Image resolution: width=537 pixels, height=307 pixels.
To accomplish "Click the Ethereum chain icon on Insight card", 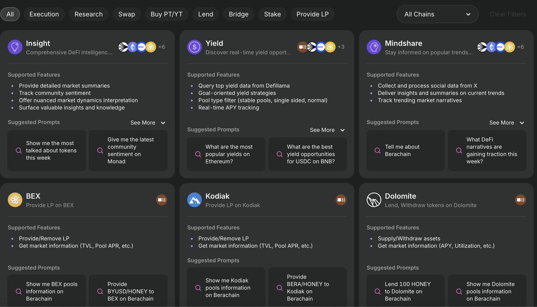I will (x=132, y=47).
